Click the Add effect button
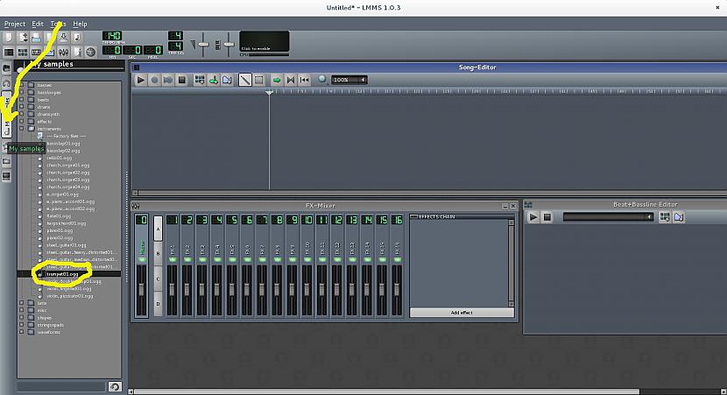727x395 pixels. [462, 313]
